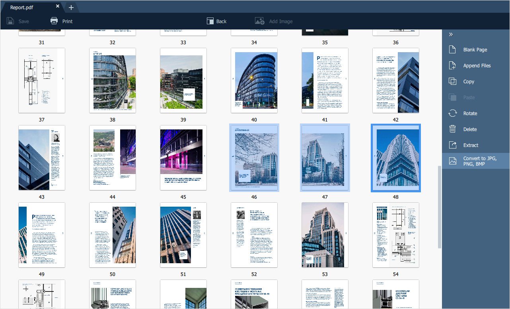
Task: Click the Save disk icon
Action: coord(11,21)
